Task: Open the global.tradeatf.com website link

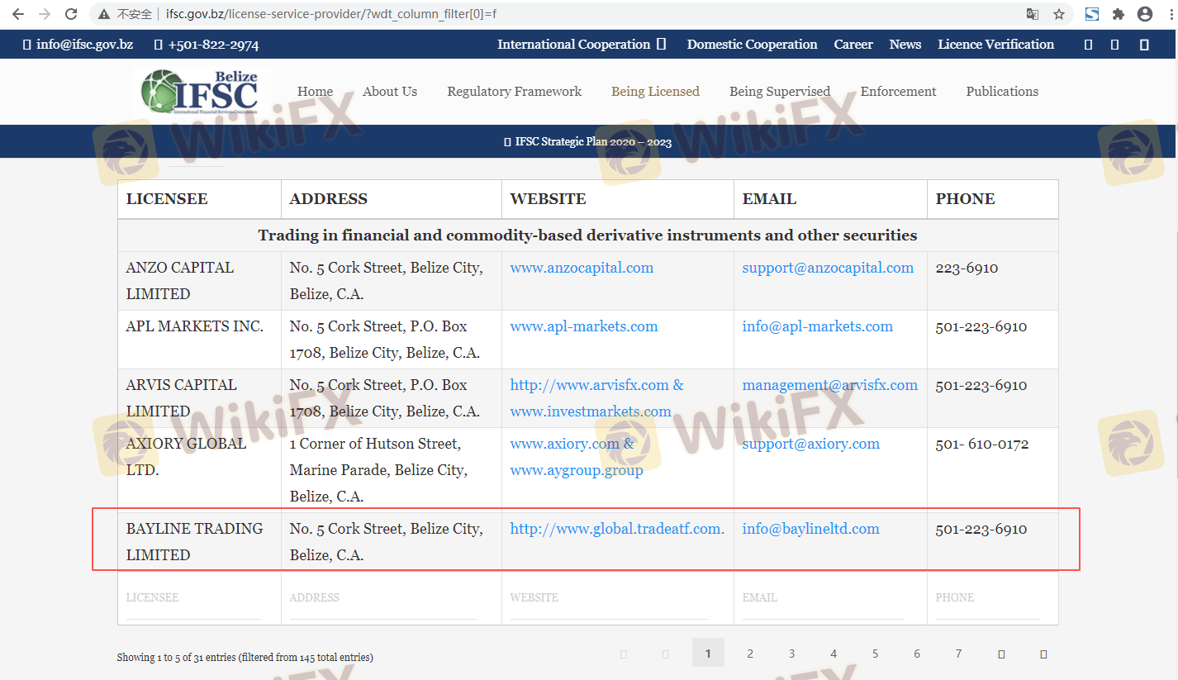Action: 617,529
